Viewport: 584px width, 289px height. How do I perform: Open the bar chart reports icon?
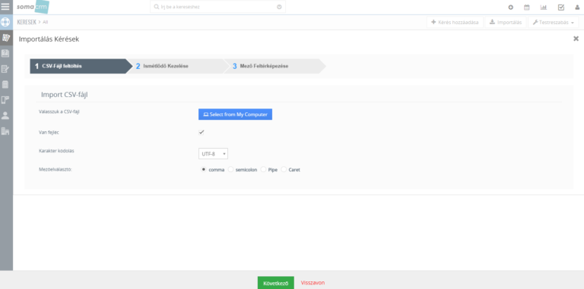tap(544, 7)
